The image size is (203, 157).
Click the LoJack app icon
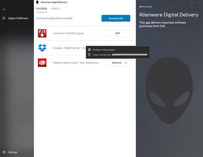click(x=42, y=33)
